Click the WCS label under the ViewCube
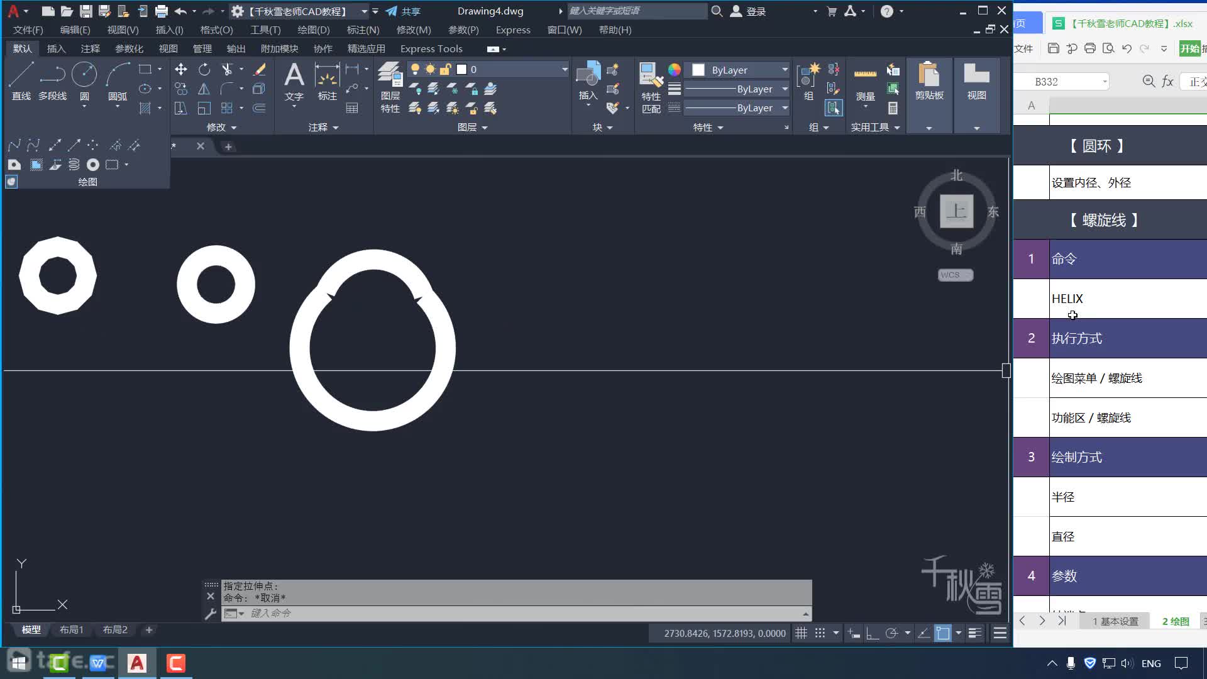The image size is (1207, 679). (x=956, y=275)
